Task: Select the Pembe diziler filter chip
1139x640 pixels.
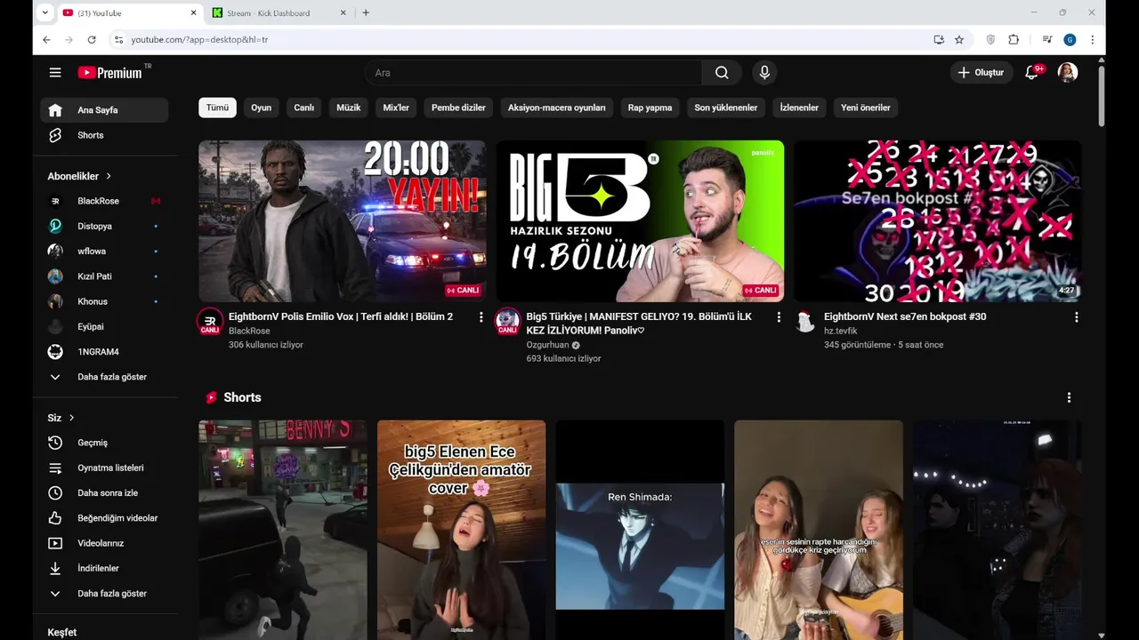Action: coord(458,108)
